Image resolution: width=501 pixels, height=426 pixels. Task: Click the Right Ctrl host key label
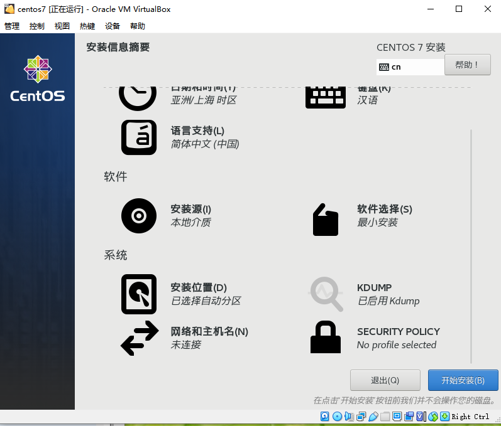(470, 417)
